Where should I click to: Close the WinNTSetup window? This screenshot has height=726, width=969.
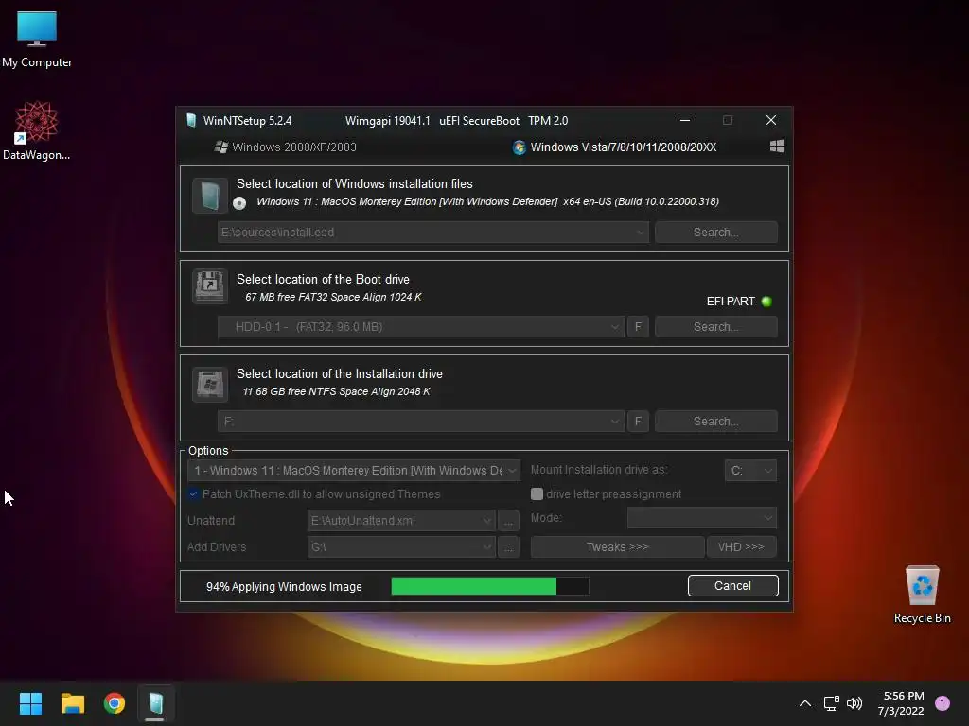point(770,120)
